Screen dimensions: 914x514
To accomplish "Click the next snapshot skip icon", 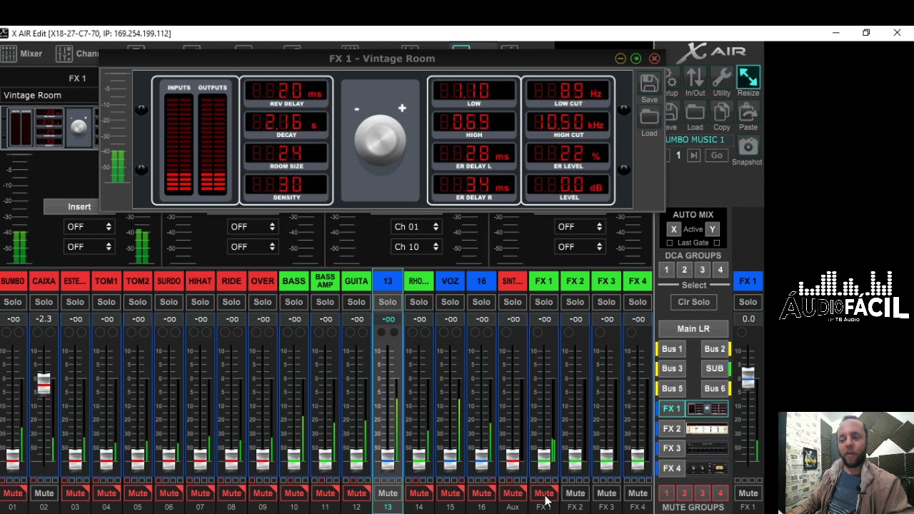I will (693, 155).
